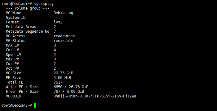Click the Metadata Sequence No label

[x=28, y=31]
